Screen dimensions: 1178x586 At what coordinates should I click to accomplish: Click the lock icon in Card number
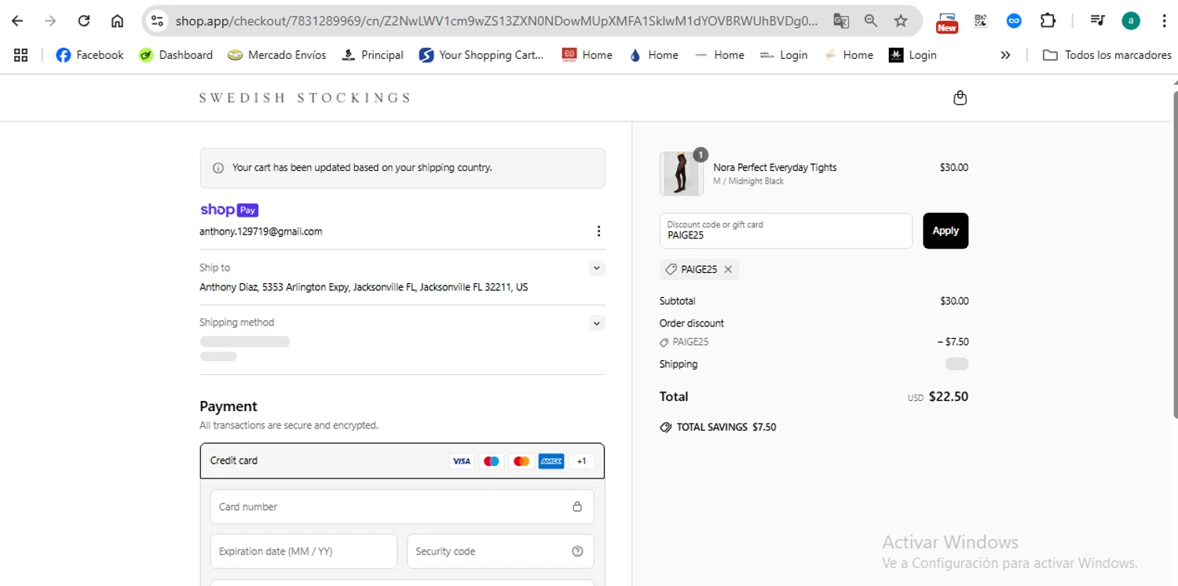click(577, 507)
